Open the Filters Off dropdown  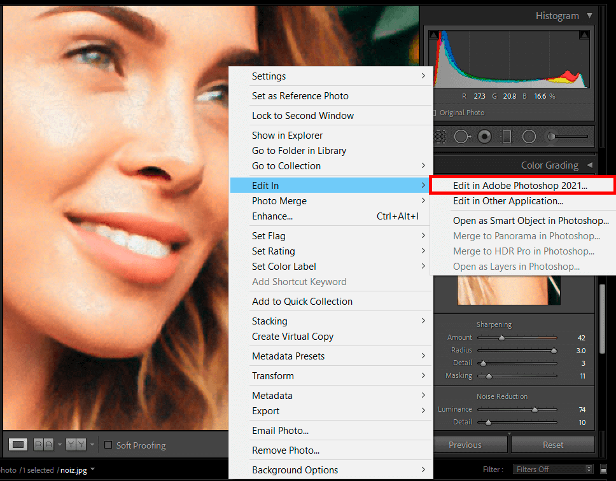[554, 469]
